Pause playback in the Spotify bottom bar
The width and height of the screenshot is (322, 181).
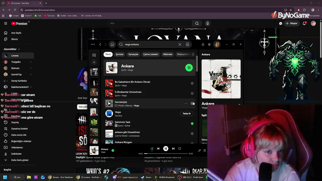[x=166, y=149]
